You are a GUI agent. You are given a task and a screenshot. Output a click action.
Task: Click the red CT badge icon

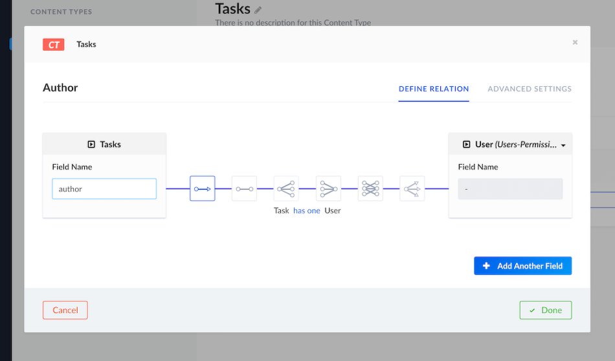[53, 44]
